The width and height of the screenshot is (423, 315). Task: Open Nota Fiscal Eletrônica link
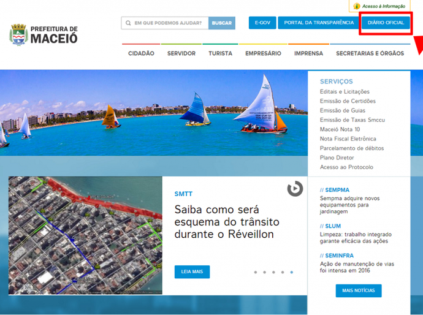pos(348,139)
